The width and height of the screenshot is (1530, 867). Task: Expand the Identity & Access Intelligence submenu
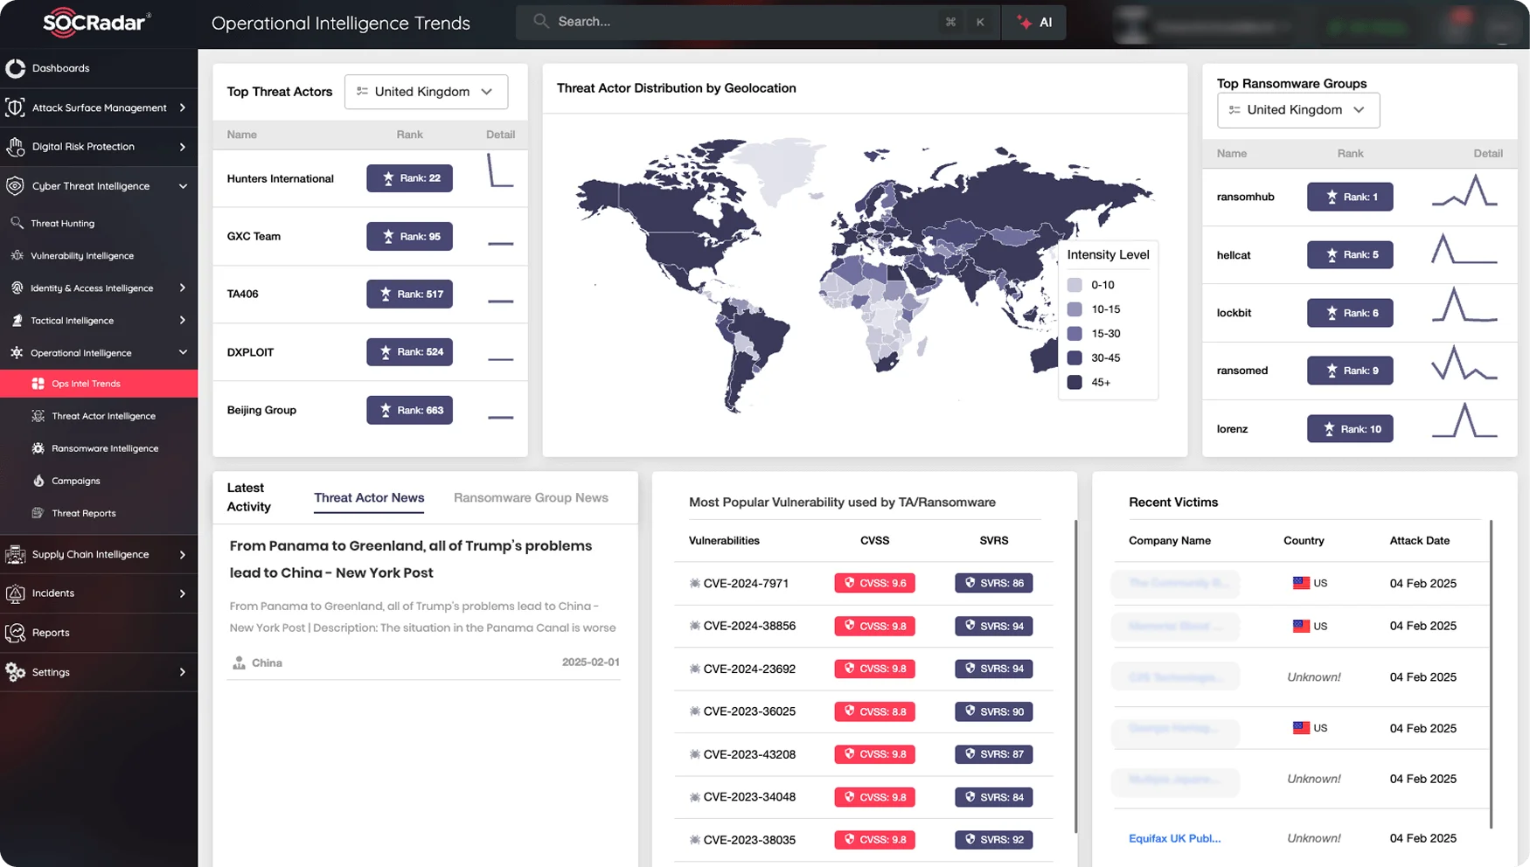coord(183,288)
